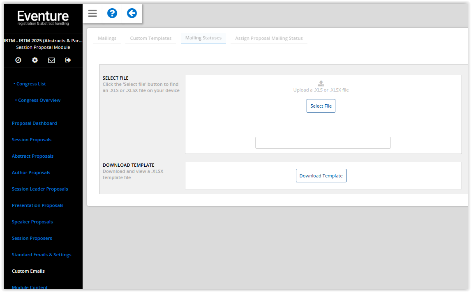The height and width of the screenshot is (292, 471).
Task: Open the history clock icon in the sidebar
Action: point(18,60)
